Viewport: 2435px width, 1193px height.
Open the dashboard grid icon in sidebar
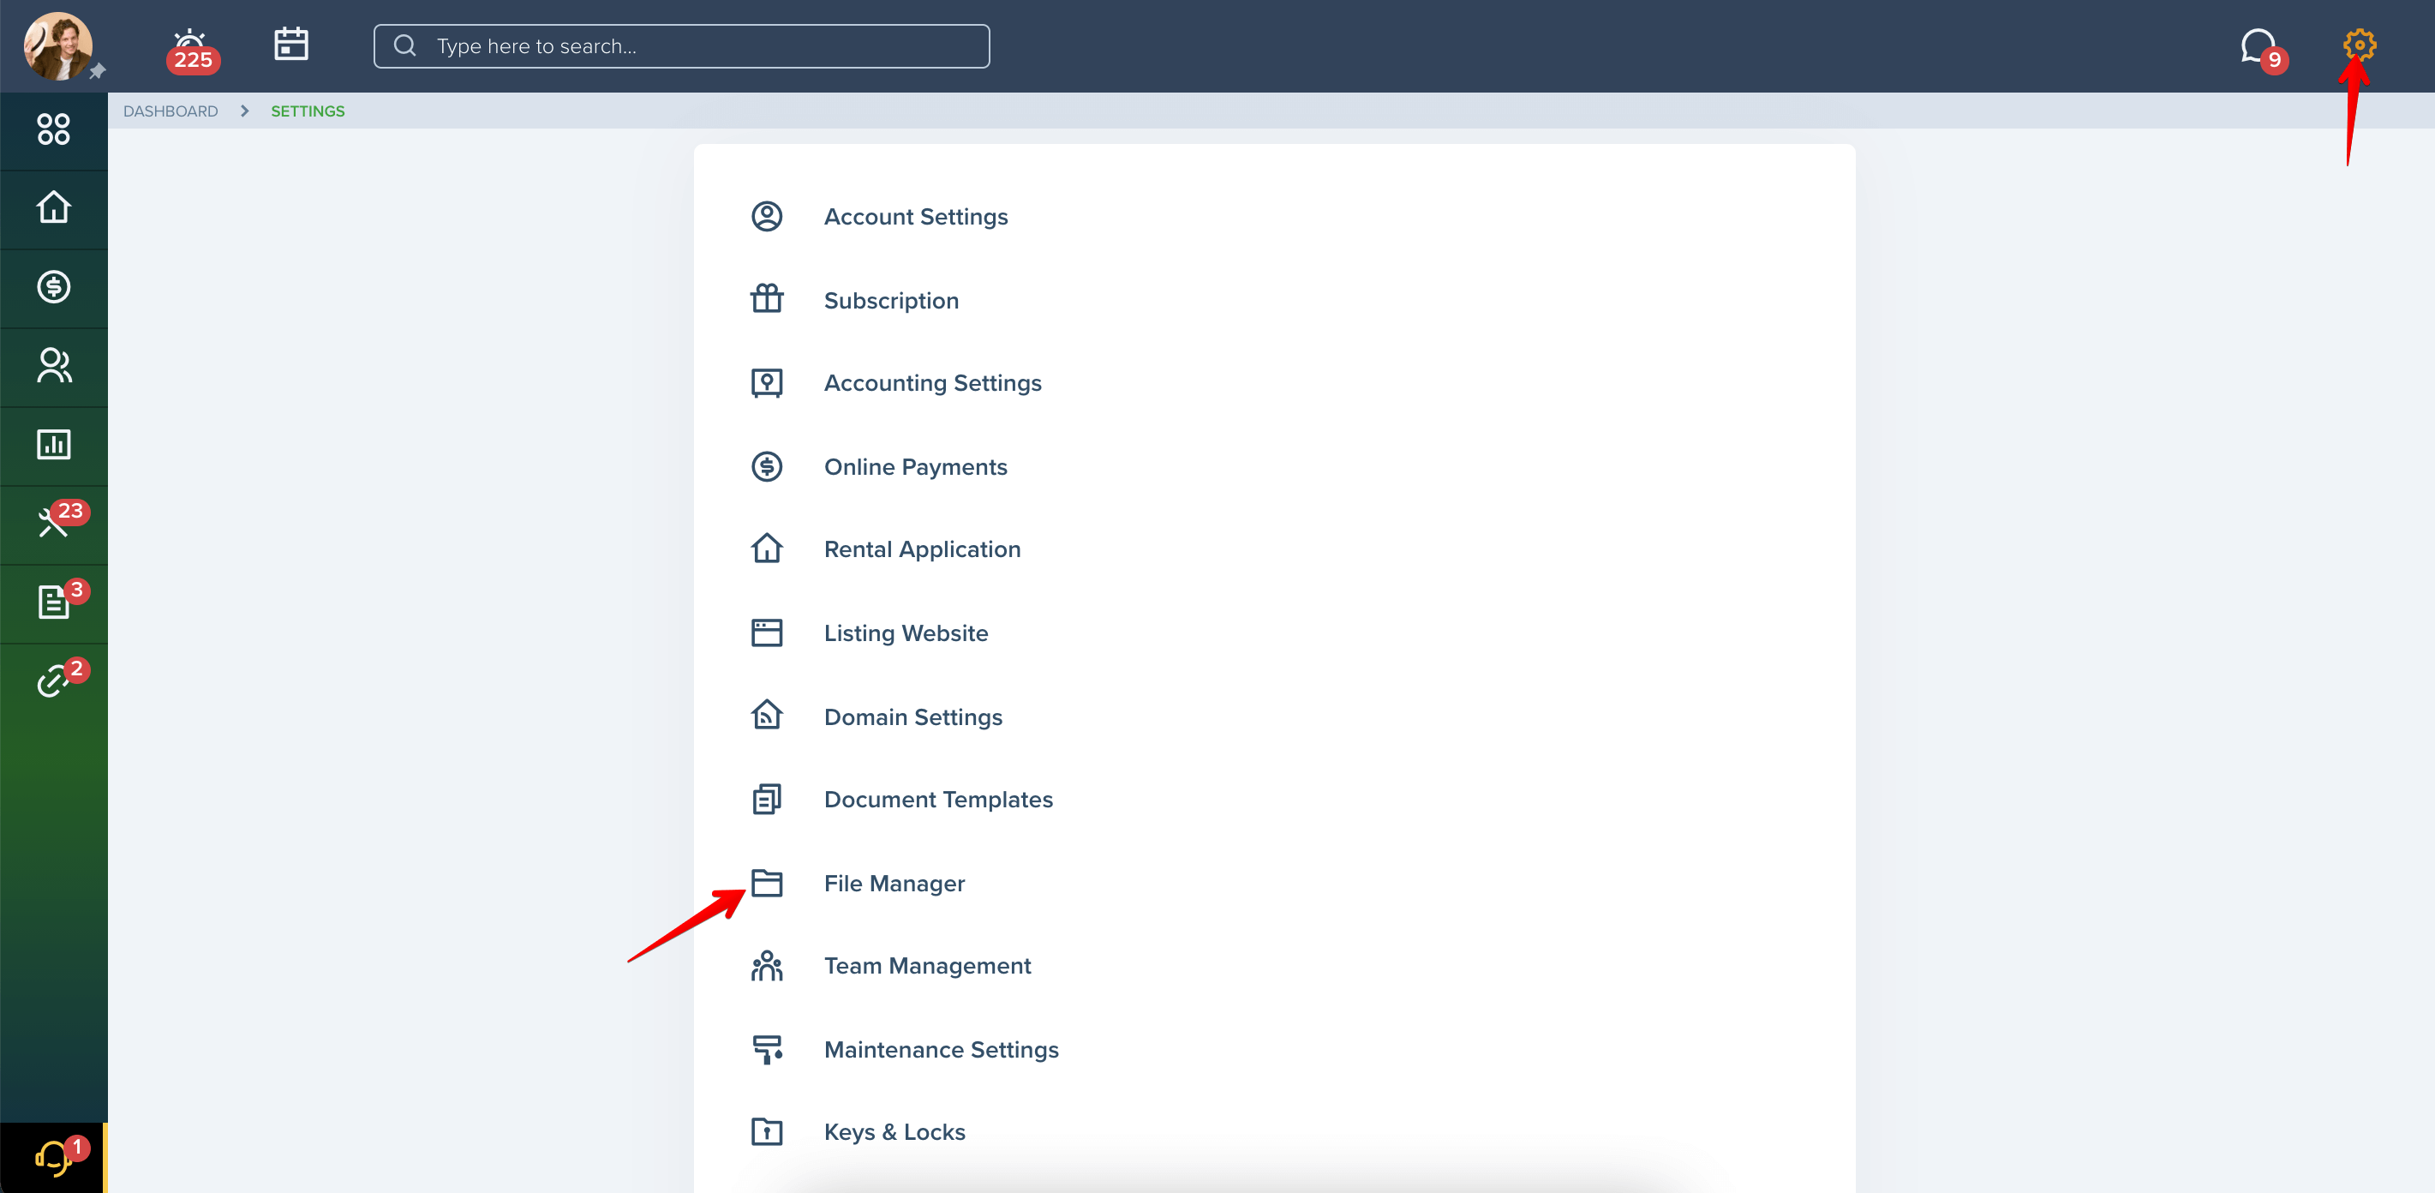click(x=54, y=129)
